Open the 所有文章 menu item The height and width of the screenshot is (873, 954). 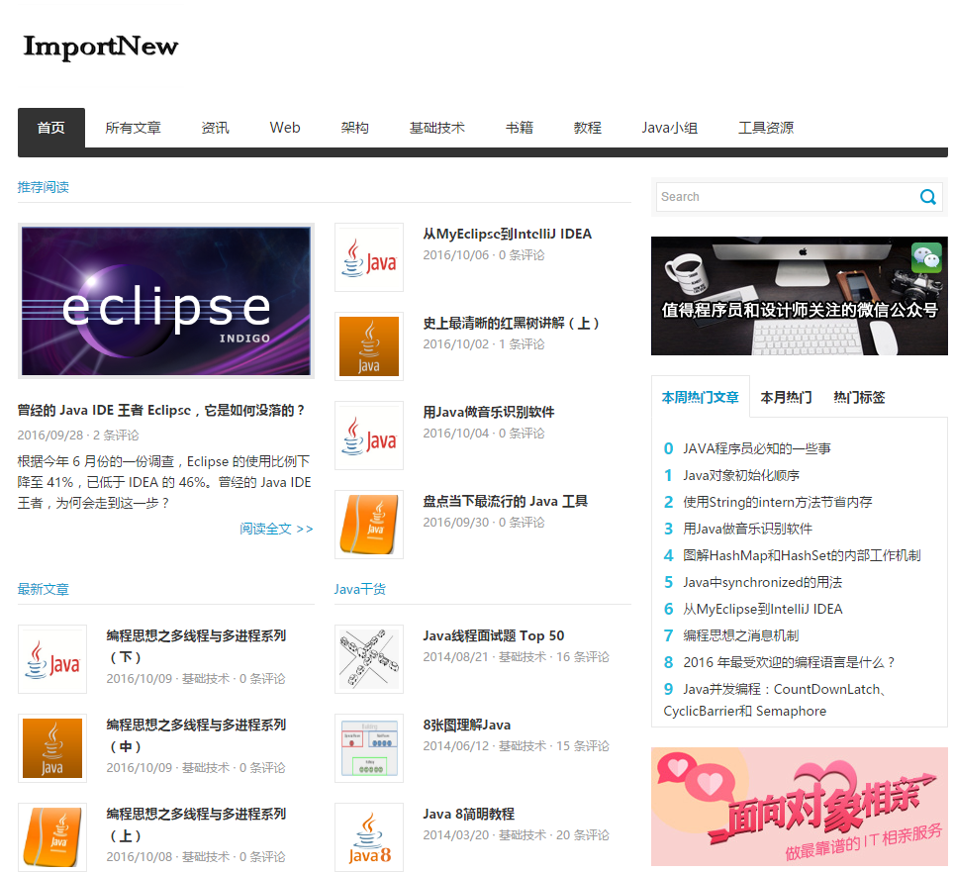click(x=134, y=128)
